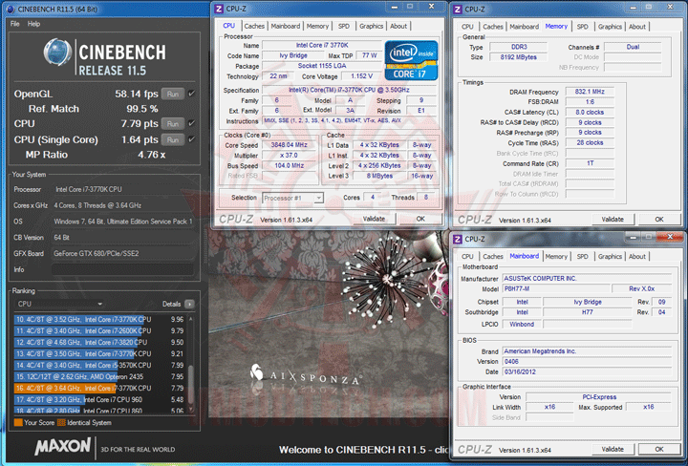This screenshot has width=688, height=466.
Task: Click the Identical System legend swatch
Action: pyautogui.click(x=61, y=423)
